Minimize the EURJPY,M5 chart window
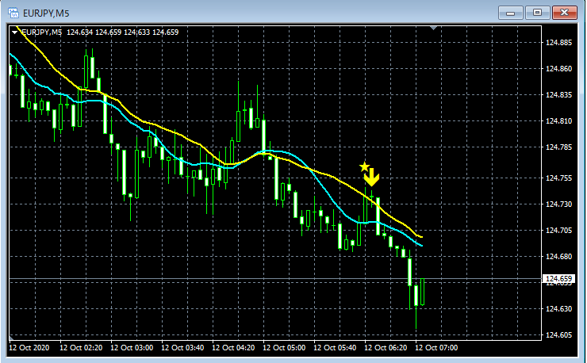 (x=510, y=13)
